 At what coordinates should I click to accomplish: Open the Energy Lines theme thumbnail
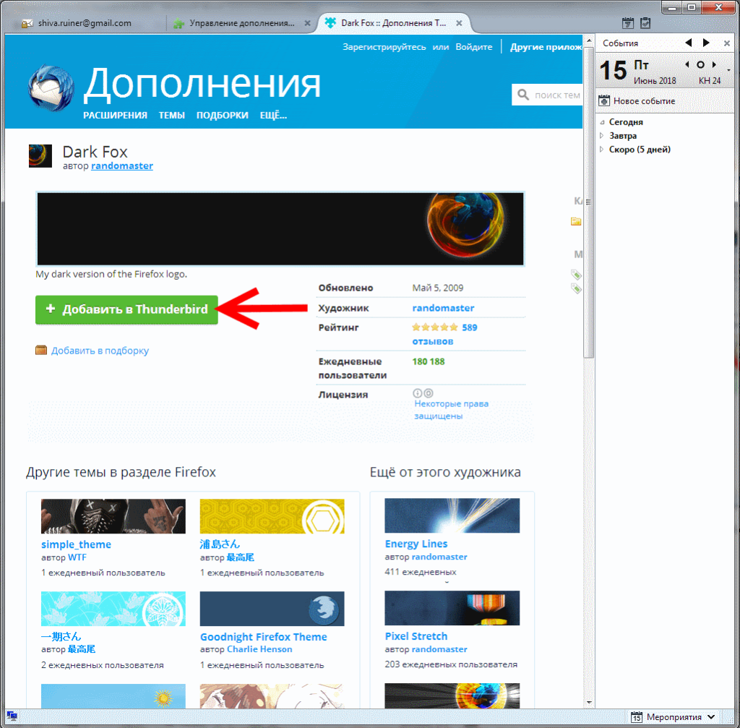coord(452,515)
